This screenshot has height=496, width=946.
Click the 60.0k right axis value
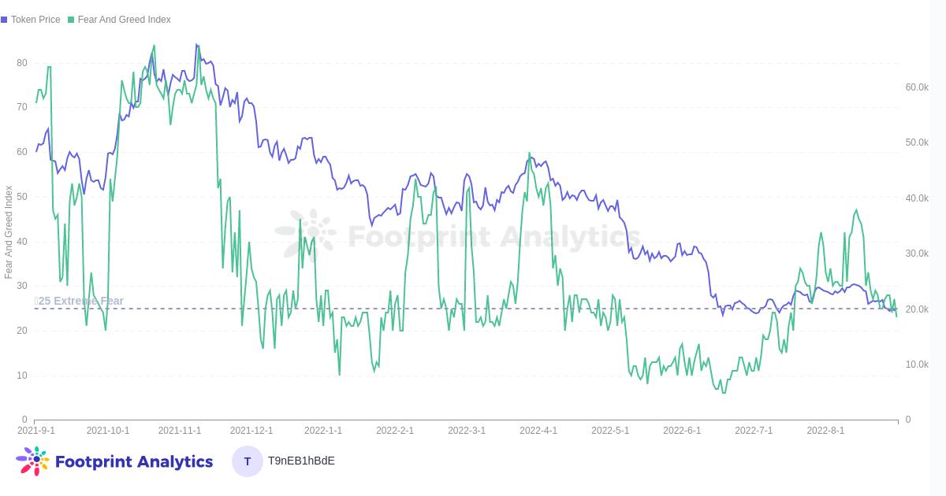click(917, 87)
